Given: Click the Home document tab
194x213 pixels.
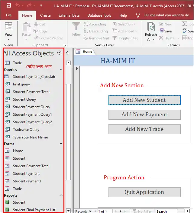Looking at the screenshot, I should (x=84, y=52).
